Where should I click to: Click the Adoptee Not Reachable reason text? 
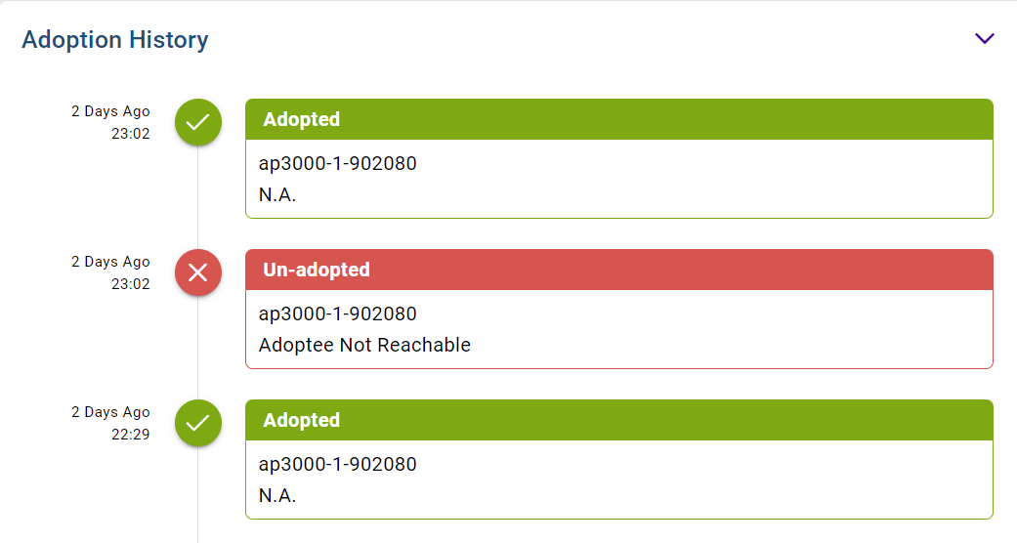(x=364, y=345)
